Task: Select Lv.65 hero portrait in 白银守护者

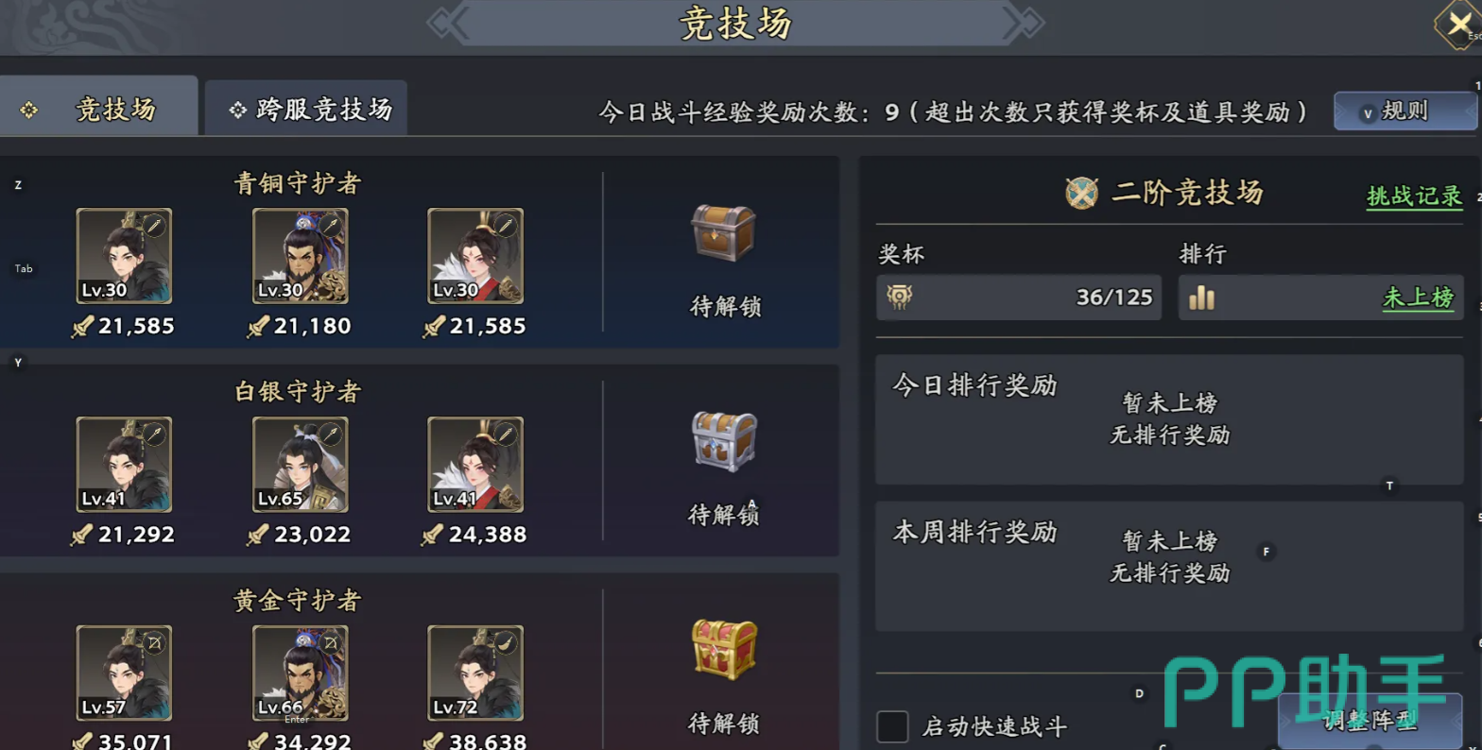Action: point(300,465)
